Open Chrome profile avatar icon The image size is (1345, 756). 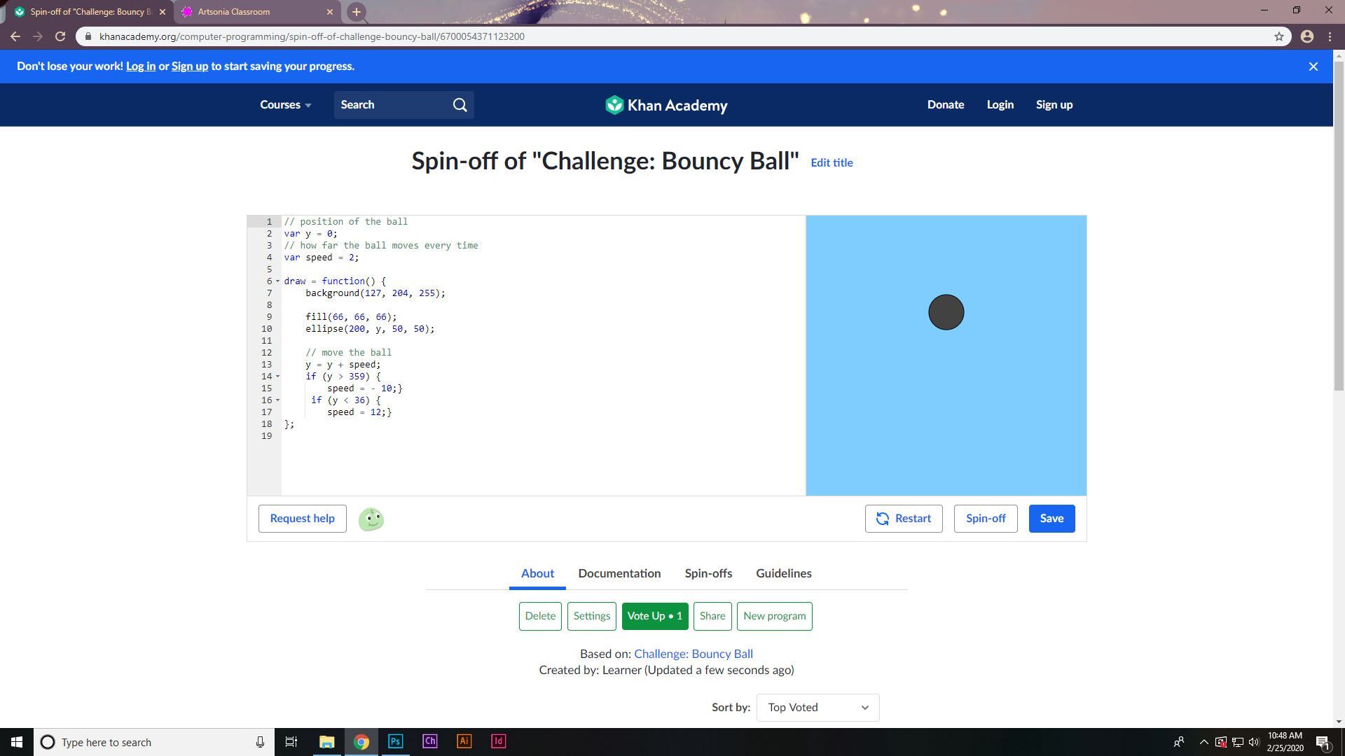click(x=1306, y=36)
